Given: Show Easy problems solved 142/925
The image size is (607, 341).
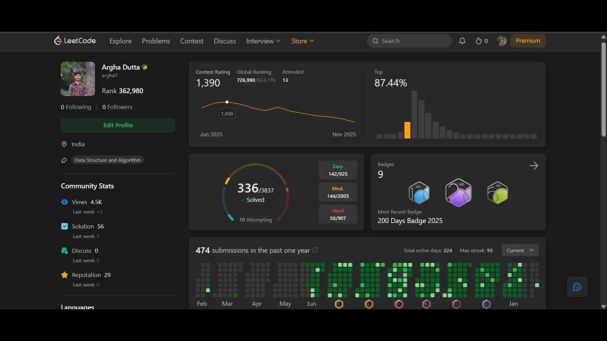Looking at the screenshot, I should pos(338,170).
